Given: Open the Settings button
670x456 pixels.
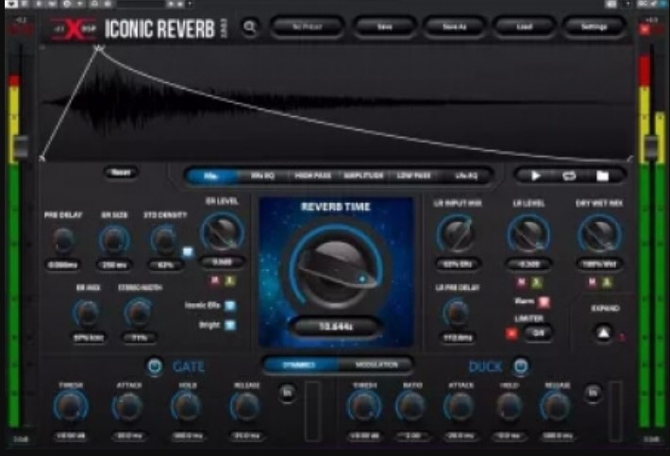Looking at the screenshot, I should pos(594,27).
